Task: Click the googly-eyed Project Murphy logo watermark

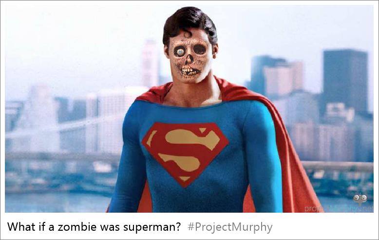Action: point(360,199)
